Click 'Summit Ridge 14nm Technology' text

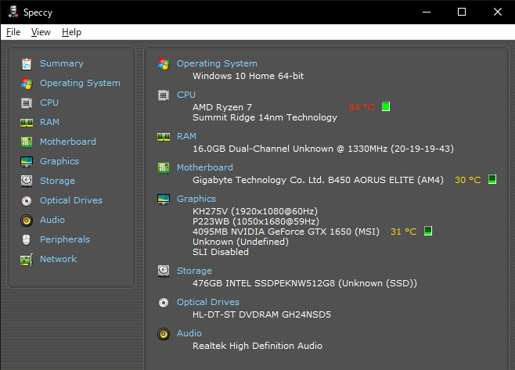pyautogui.click(x=265, y=117)
